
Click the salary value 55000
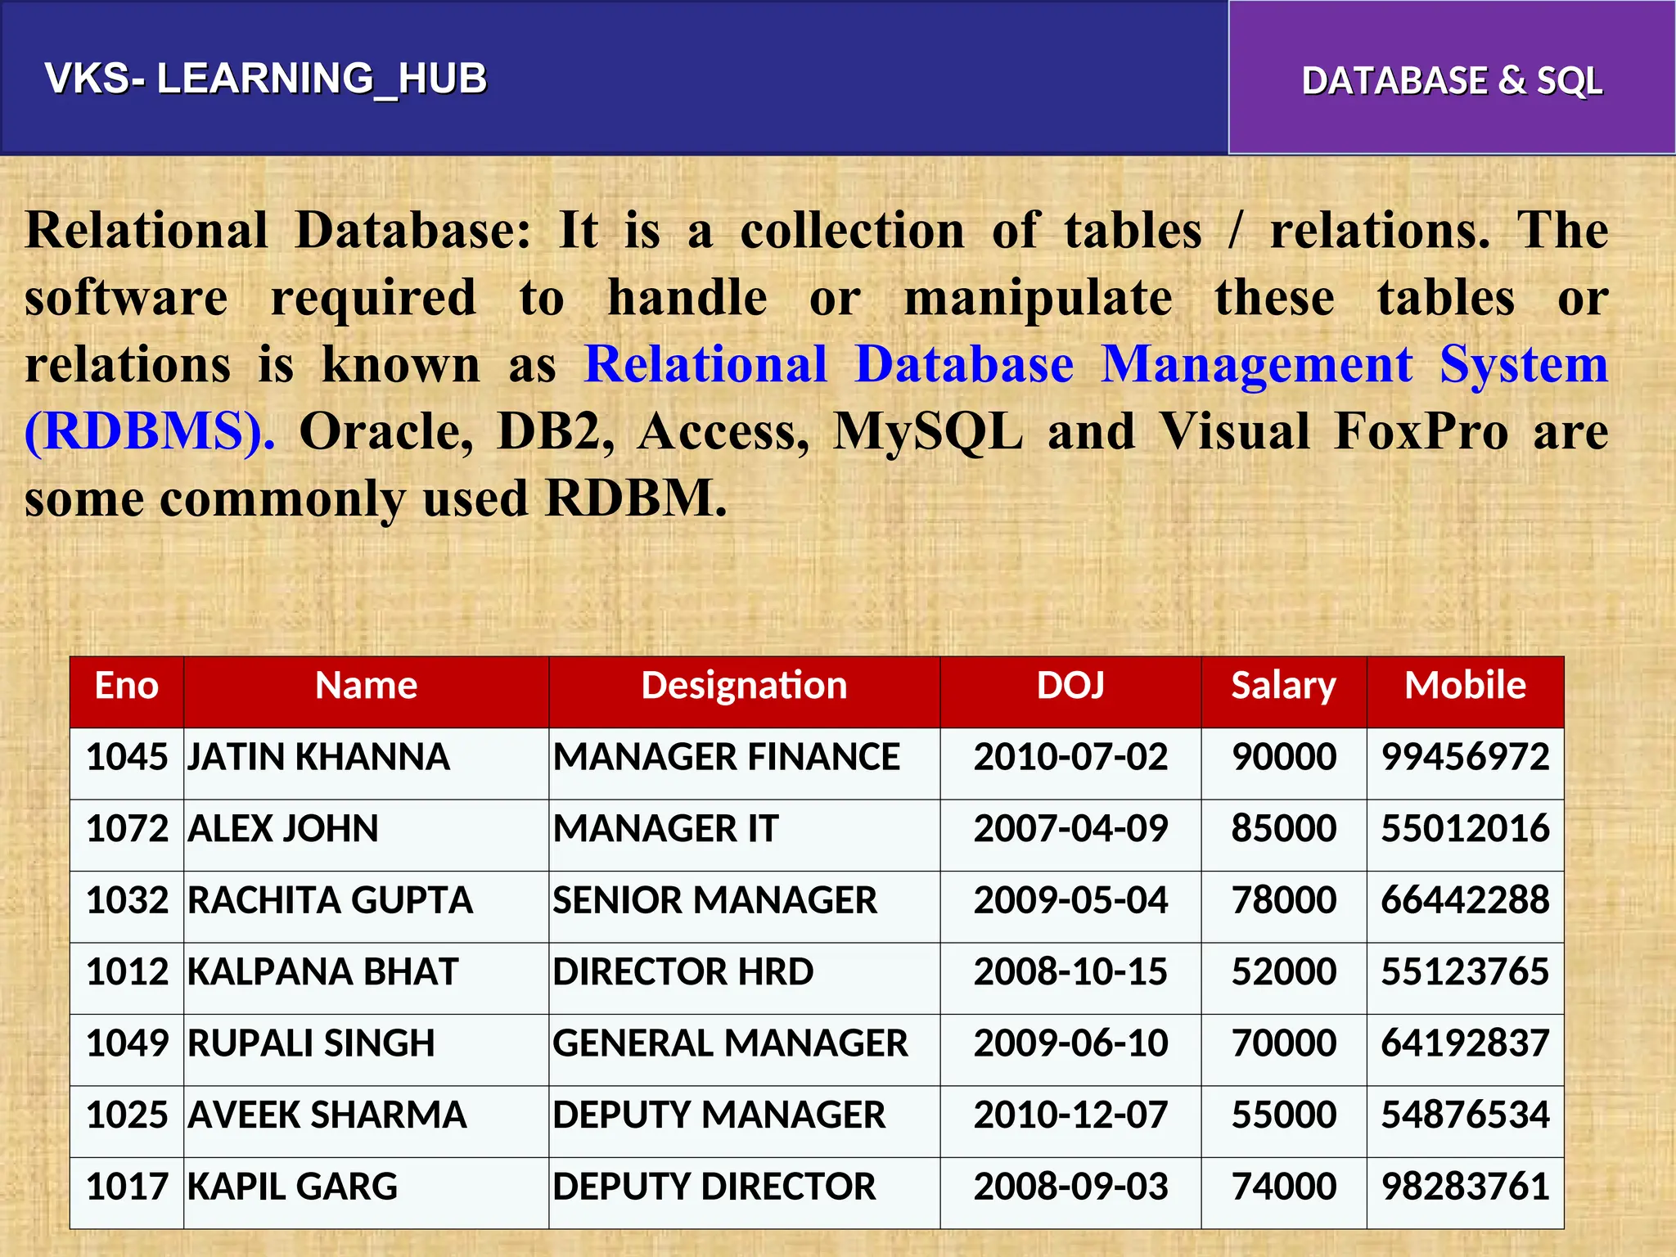1284,1115
